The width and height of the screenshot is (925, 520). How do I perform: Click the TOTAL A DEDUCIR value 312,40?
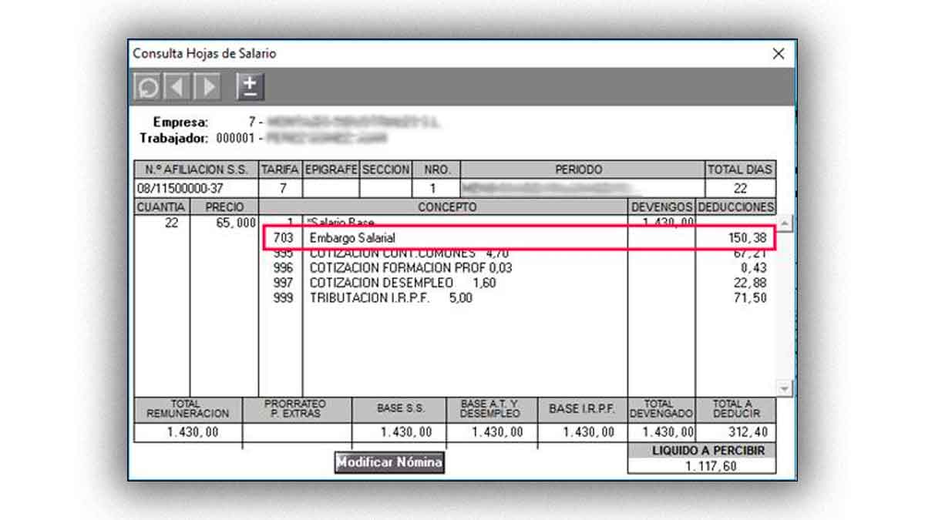736,432
